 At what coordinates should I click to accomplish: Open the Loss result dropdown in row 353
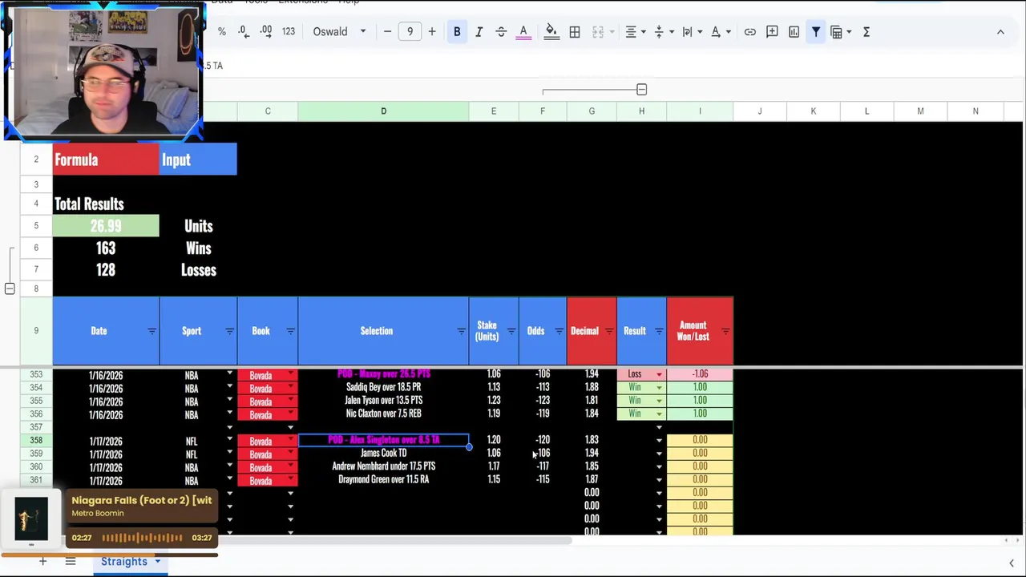pos(659,374)
